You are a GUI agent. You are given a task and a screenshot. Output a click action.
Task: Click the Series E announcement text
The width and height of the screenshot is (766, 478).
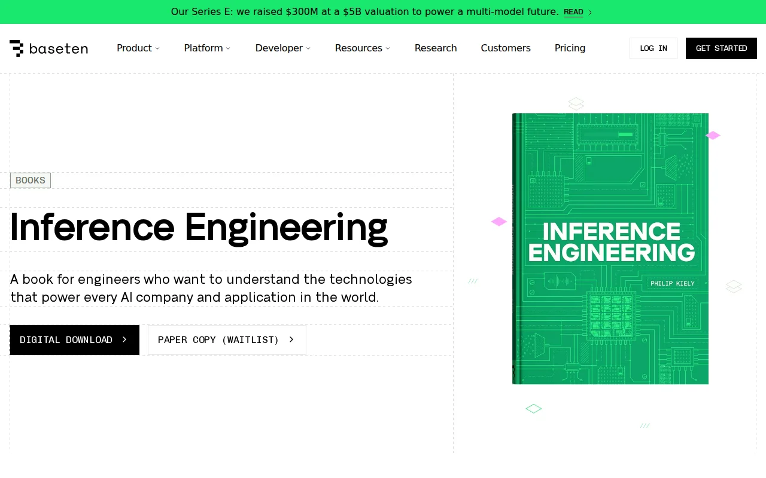pos(364,12)
